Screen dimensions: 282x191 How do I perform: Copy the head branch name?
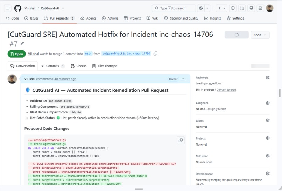pyautogui.click(x=155, y=54)
